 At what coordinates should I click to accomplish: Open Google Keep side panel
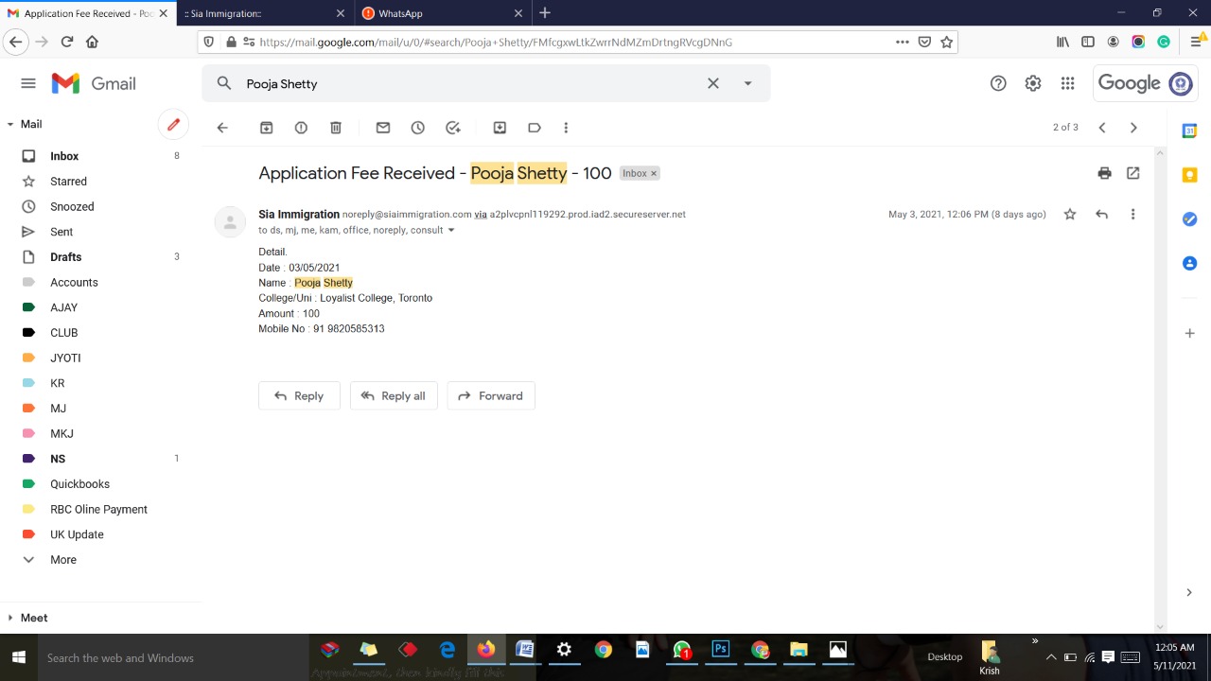click(x=1190, y=175)
